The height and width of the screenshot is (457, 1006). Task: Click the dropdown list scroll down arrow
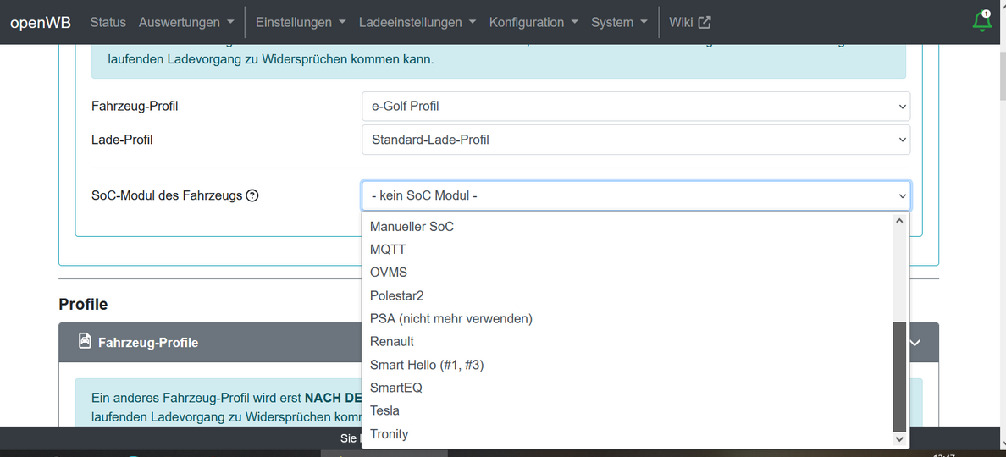click(x=899, y=439)
